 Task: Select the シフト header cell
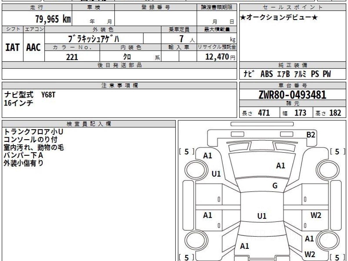tap(12, 29)
